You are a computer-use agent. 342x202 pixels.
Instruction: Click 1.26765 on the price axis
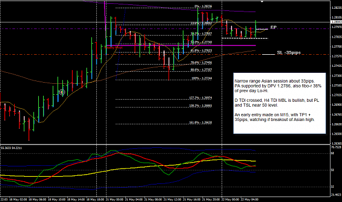[x=337, y=114]
